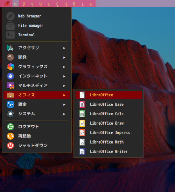Click the LibreOffice Writer document icon
This screenshot has width=175, height=192.
pos(82,152)
